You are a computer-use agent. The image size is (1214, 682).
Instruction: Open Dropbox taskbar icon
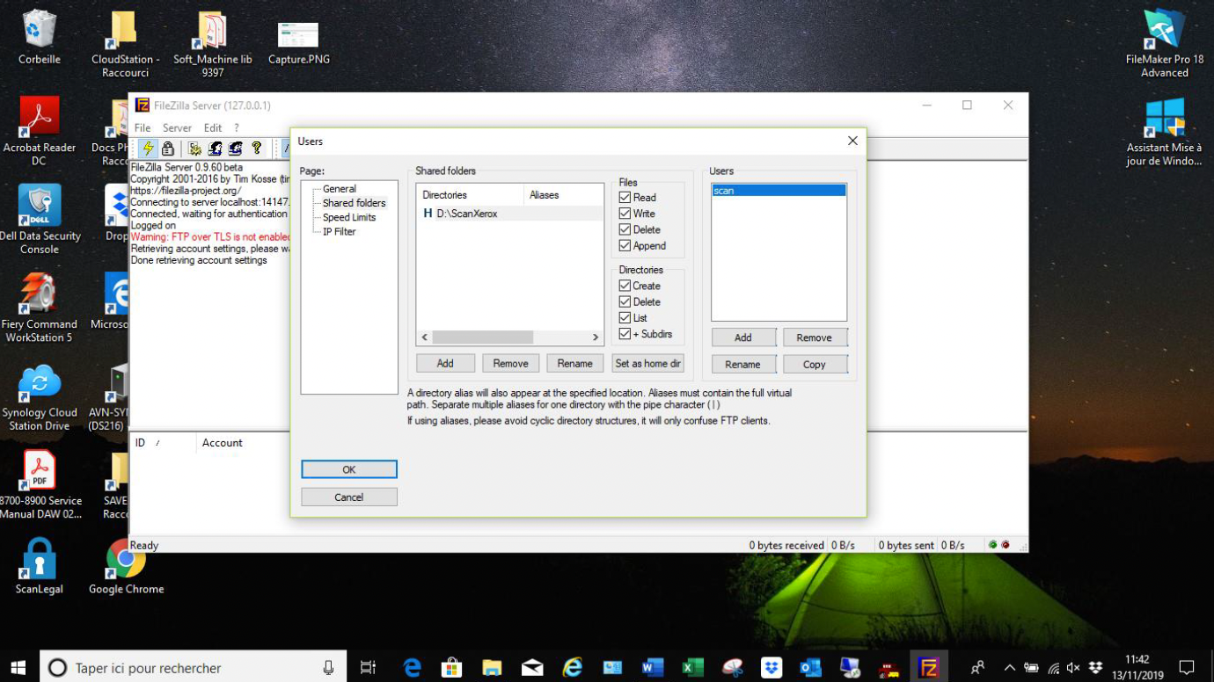click(x=772, y=668)
